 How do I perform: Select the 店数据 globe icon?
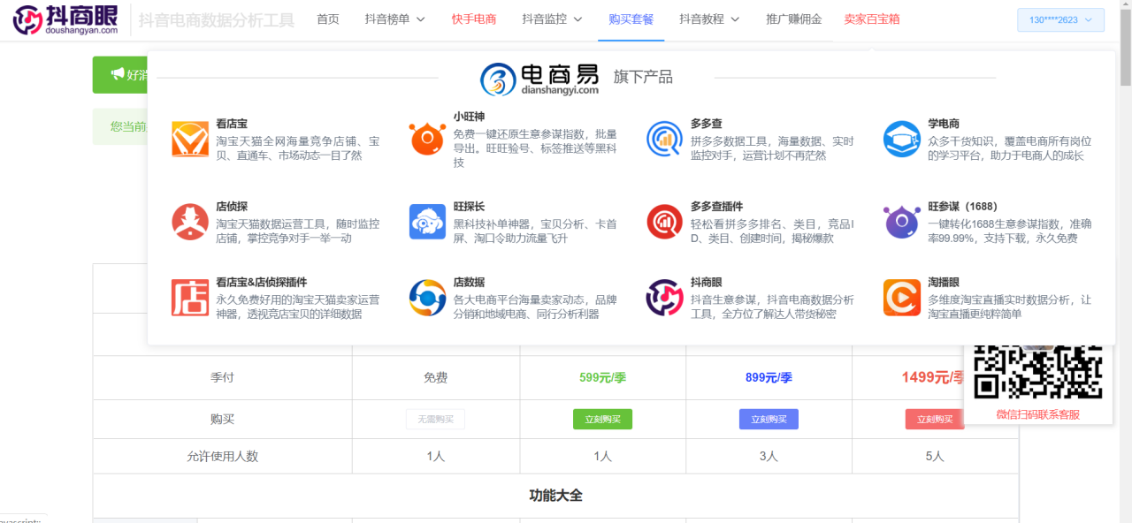pos(427,299)
